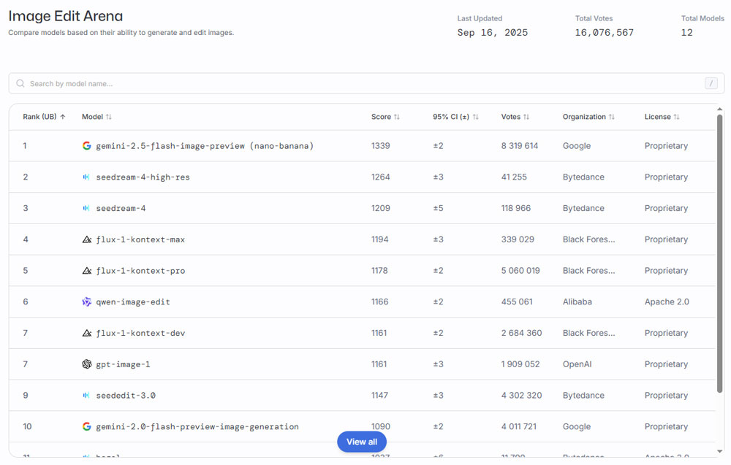Image resolution: width=731 pixels, height=465 pixels.
Task: Click the OpenAI logo next to gpt-image-1
Action: [x=87, y=364]
